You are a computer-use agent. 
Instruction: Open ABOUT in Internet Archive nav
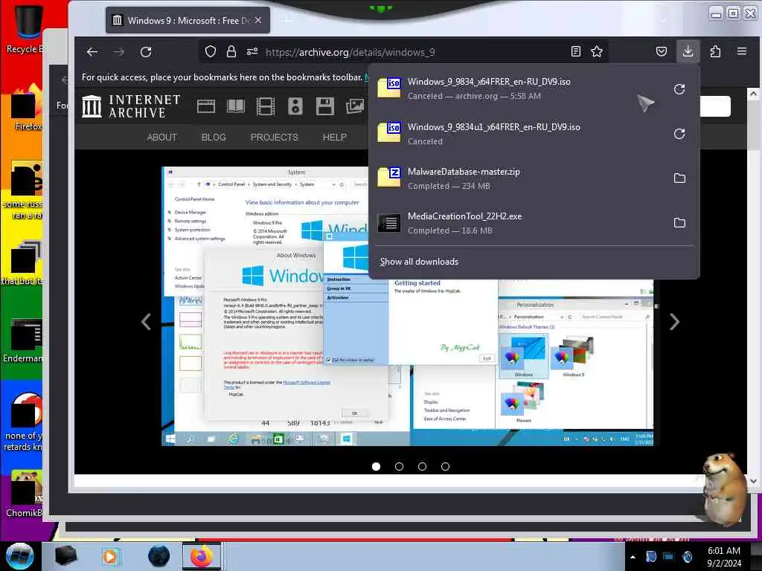(x=161, y=138)
